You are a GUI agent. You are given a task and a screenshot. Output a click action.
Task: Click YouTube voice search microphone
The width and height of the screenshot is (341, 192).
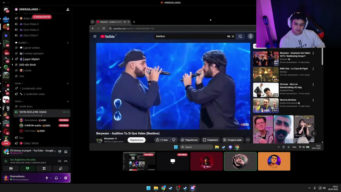coord(250,36)
